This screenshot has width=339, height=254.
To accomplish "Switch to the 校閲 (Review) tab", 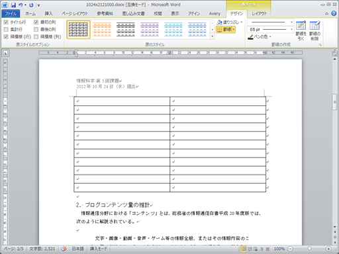I will pyautogui.click(x=158, y=14).
